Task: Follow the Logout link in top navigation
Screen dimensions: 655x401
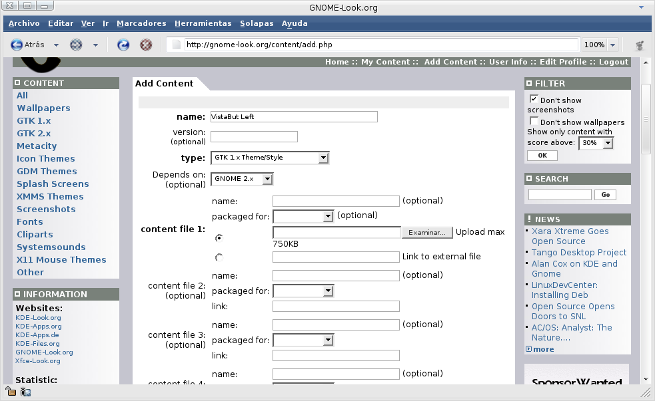Action: pos(614,62)
